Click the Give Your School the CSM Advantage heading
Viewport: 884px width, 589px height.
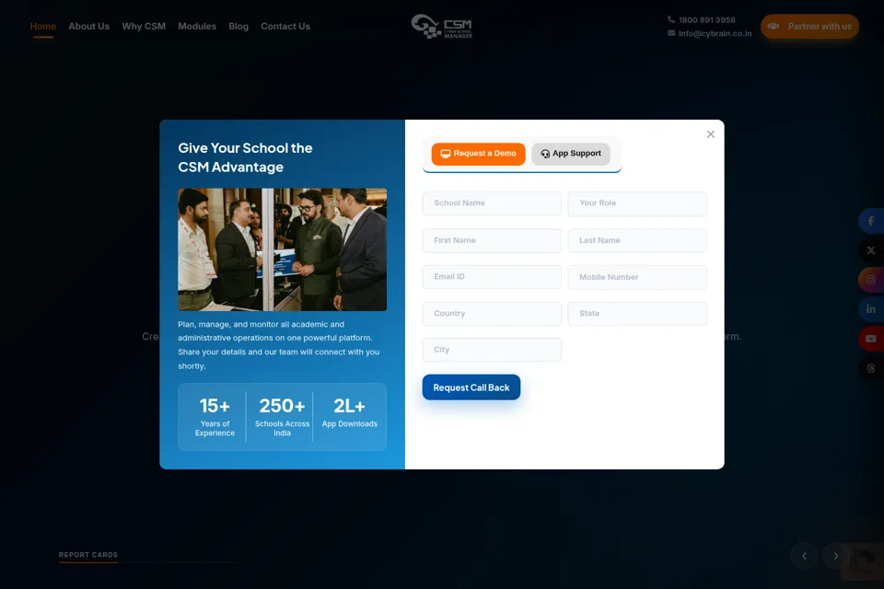pyautogui.click(x=245, y=157)
